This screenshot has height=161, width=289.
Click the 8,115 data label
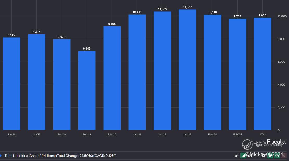[x=11, y=35]
